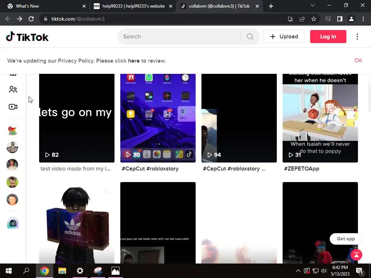Click the address bar URL
371x278 pixels.
click(x=78, y=19)
